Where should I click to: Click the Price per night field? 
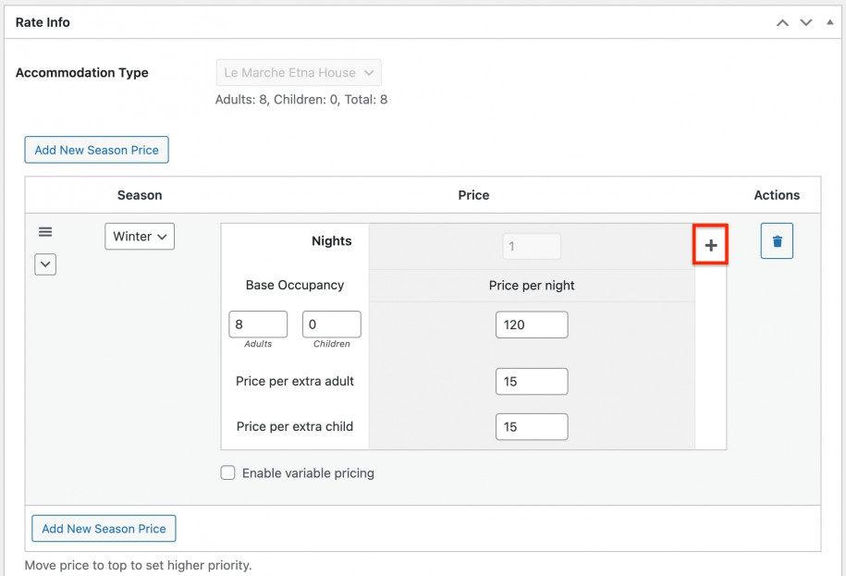[532, 325]
